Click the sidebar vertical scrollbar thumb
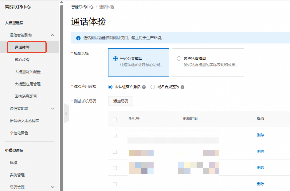The width and height of the screenshot is (290, 191). (x=61, y=98)
